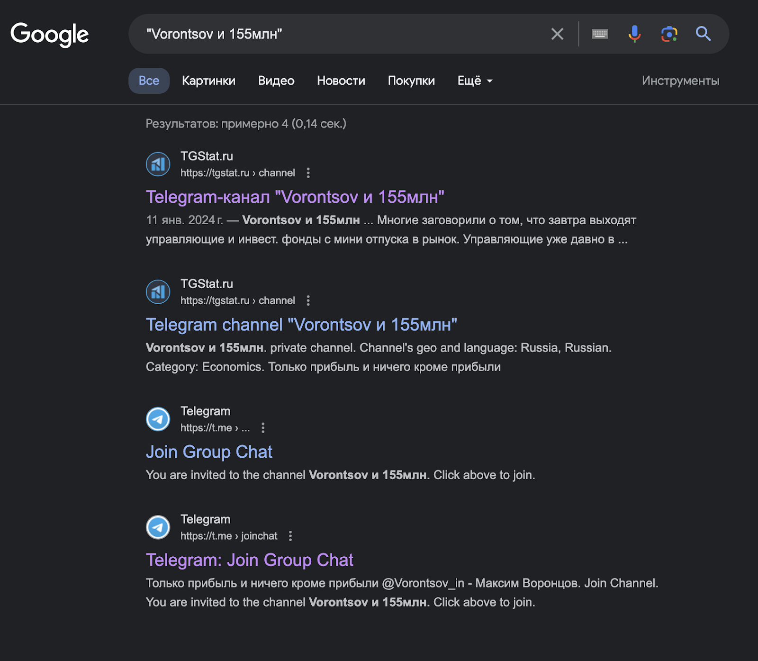
Task: Open the Join Group Chat link
Action: pos(209,452)
